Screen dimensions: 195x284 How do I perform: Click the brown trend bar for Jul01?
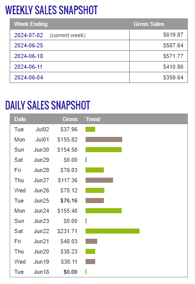(104, 139)
